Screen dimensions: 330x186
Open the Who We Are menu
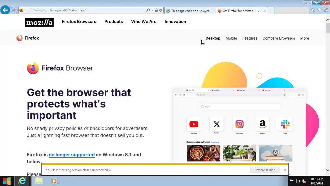pos(144,21)
